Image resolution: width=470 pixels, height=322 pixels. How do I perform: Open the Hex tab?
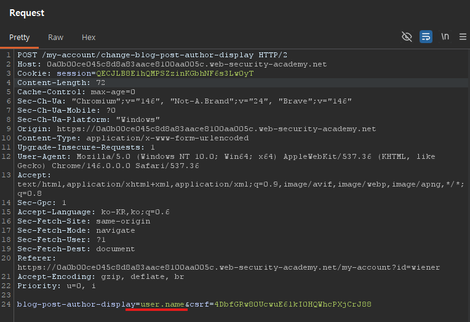89,38
